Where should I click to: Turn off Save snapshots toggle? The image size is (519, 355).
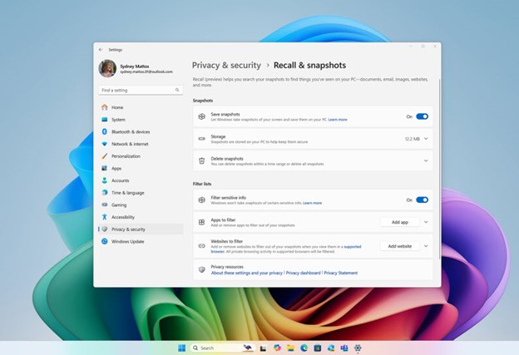pos(422,116)
